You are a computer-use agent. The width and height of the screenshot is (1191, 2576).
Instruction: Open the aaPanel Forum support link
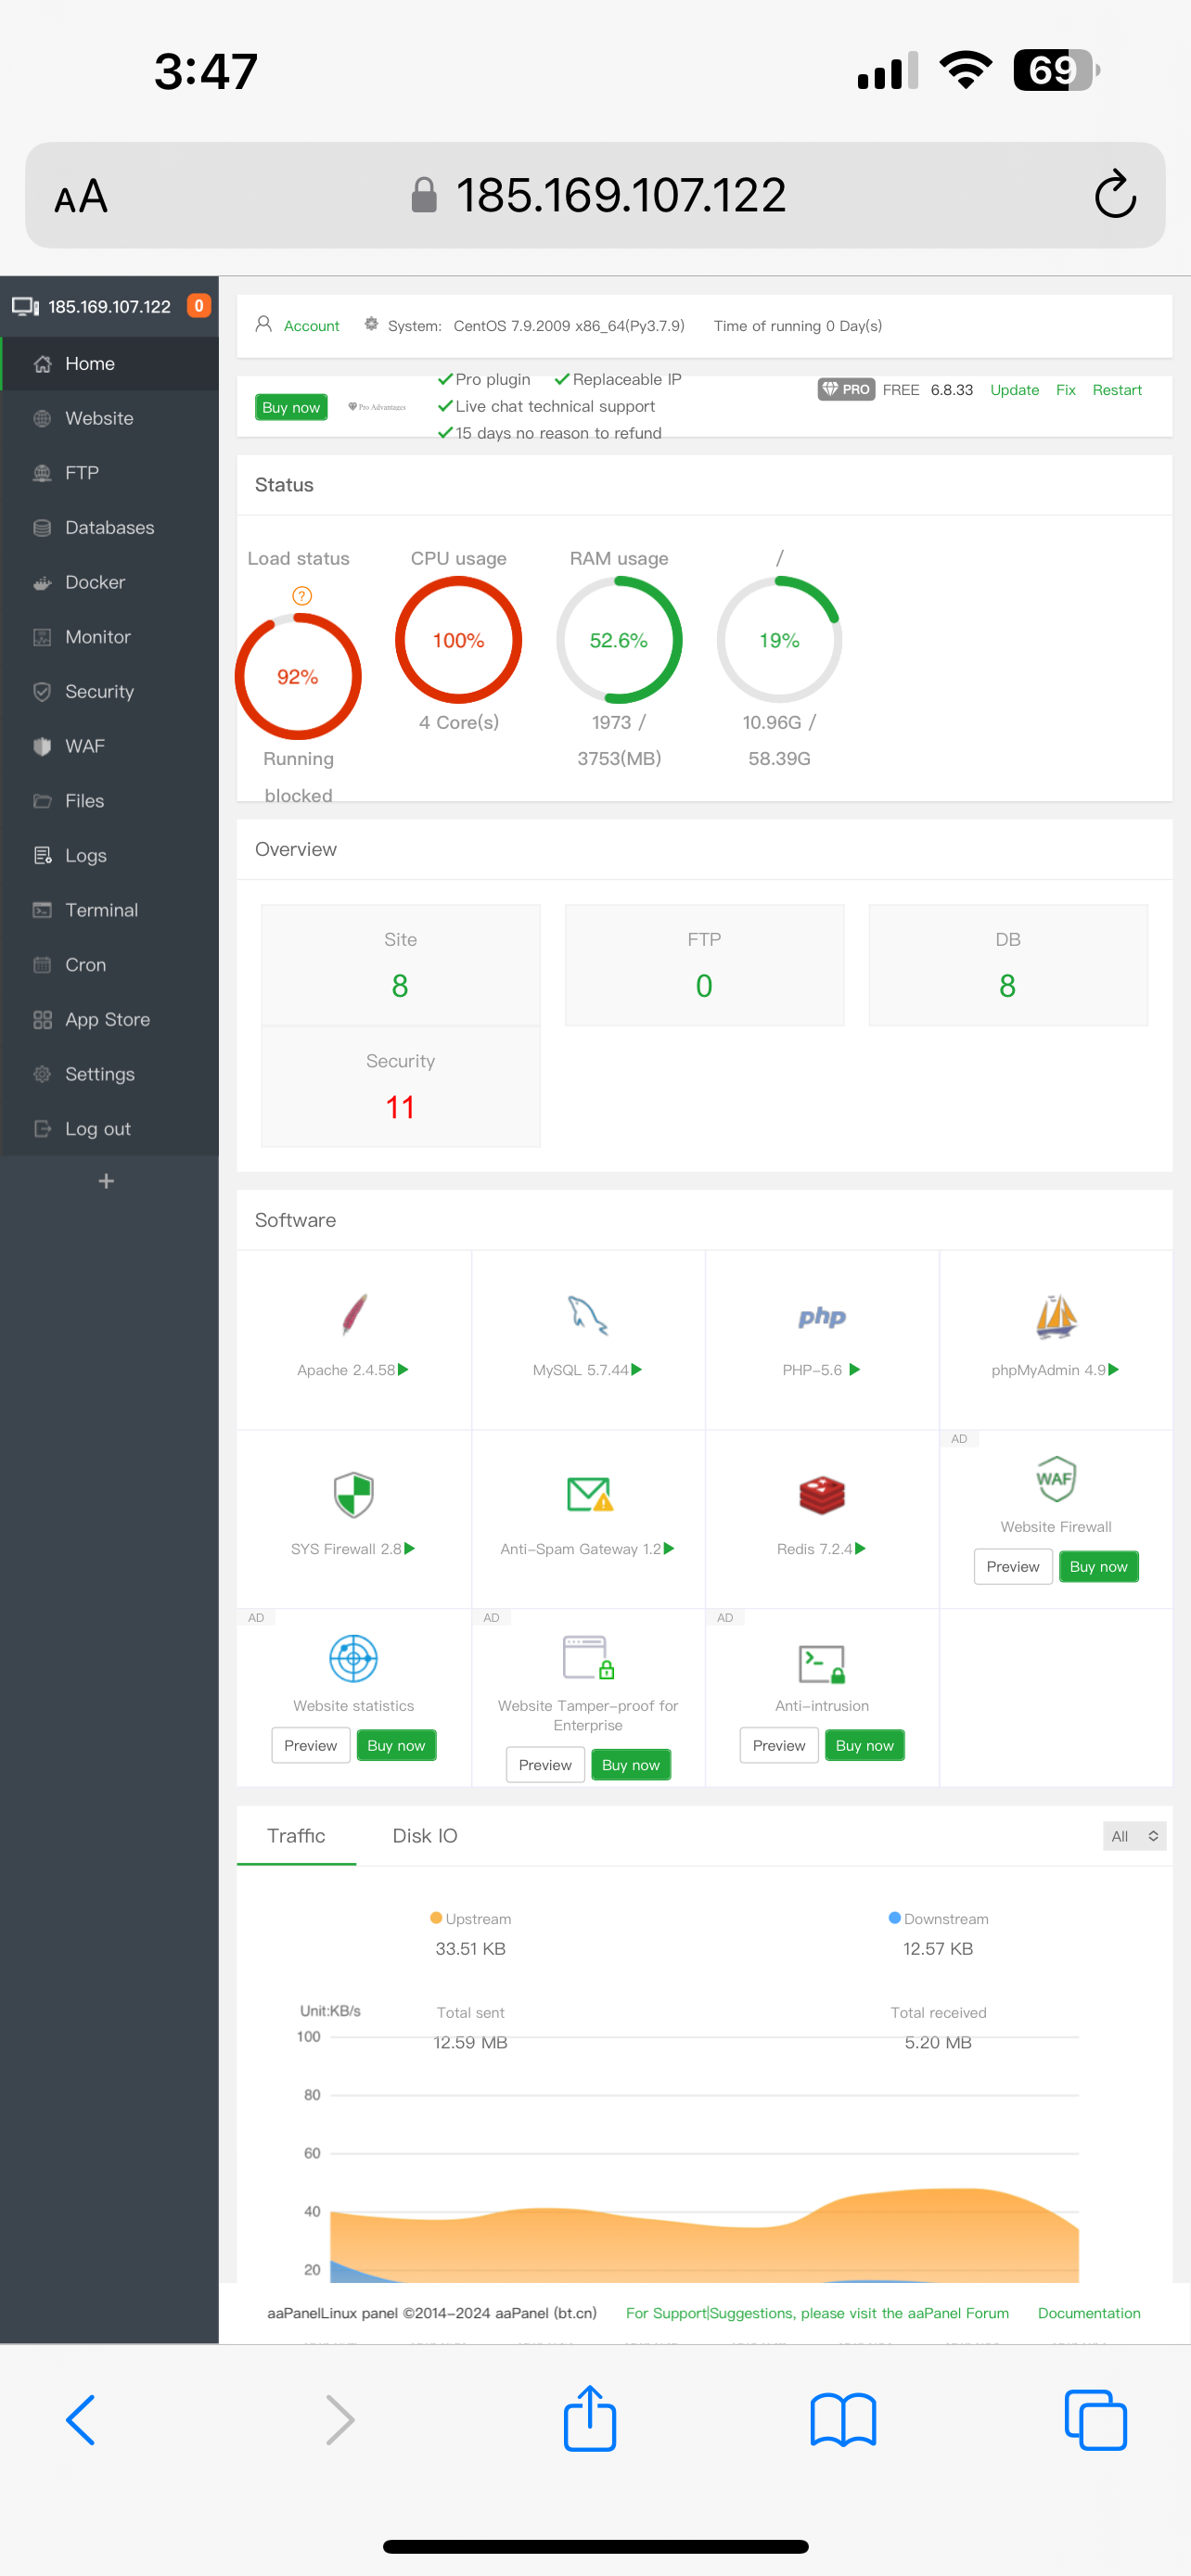click(817, 2313)
